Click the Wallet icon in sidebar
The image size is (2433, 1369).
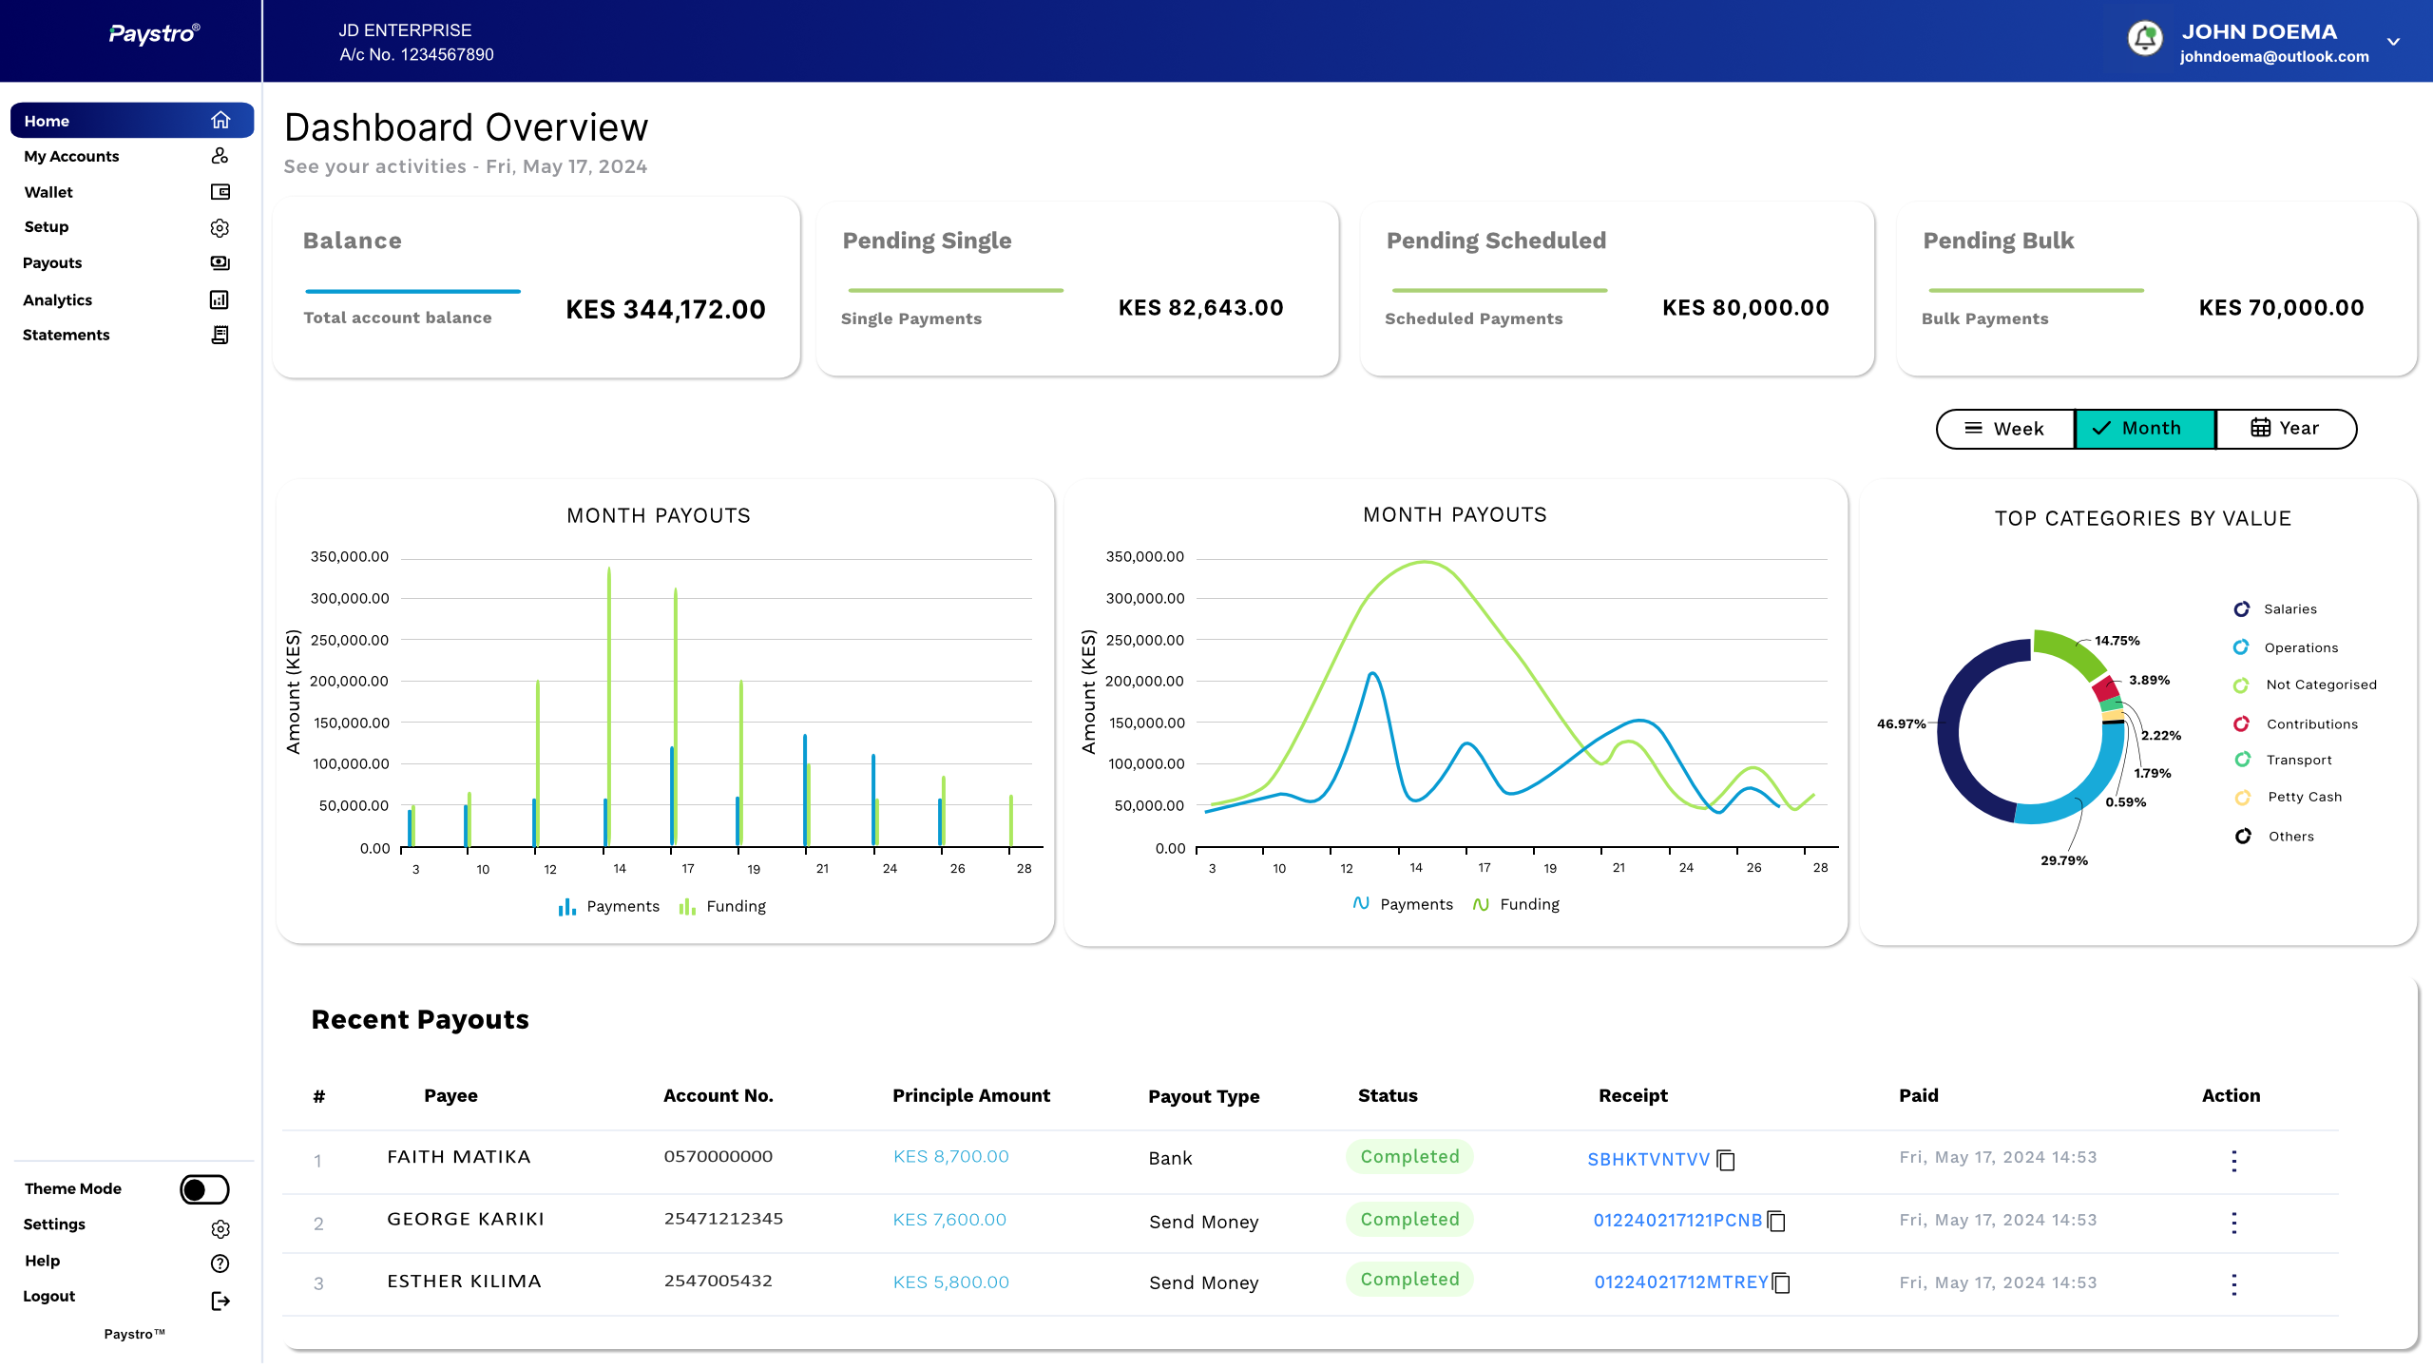(x=220, y=192)
